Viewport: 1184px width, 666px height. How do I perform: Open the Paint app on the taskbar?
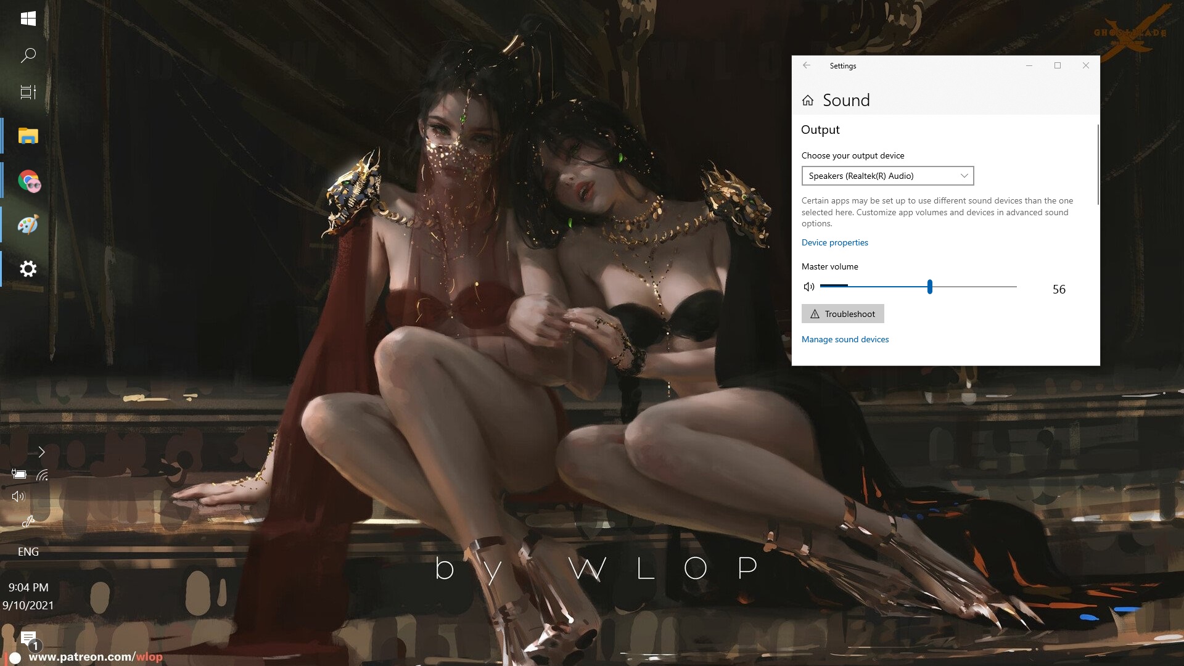(28, 224)
